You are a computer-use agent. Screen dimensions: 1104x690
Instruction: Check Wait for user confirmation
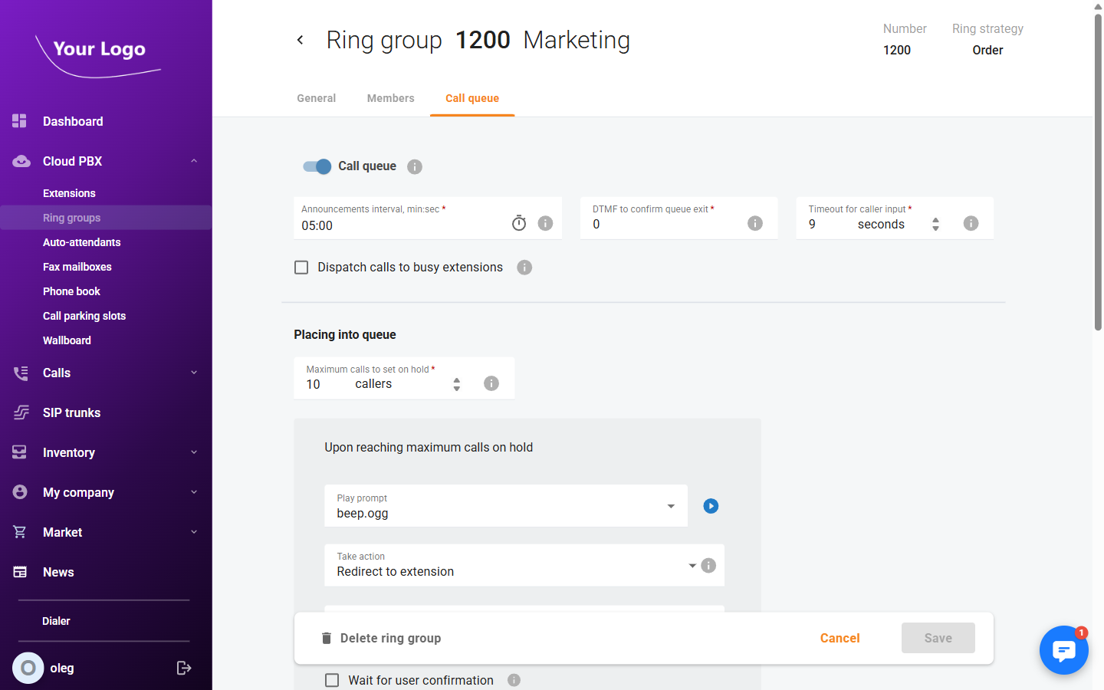tap(332, 680)
